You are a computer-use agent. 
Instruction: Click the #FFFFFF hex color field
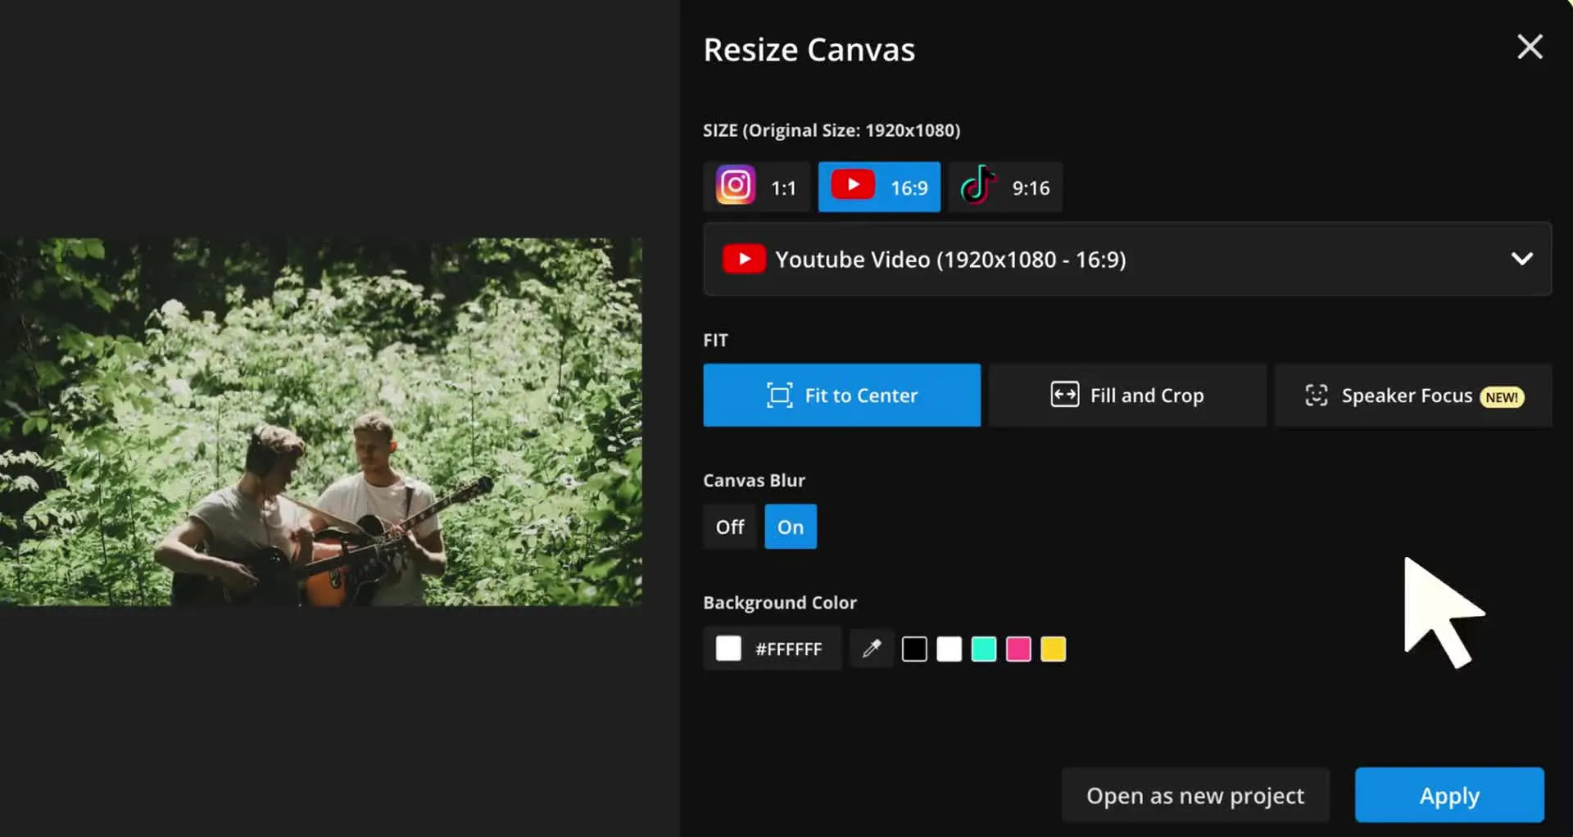pyautogui.click(x=787, y=649)
